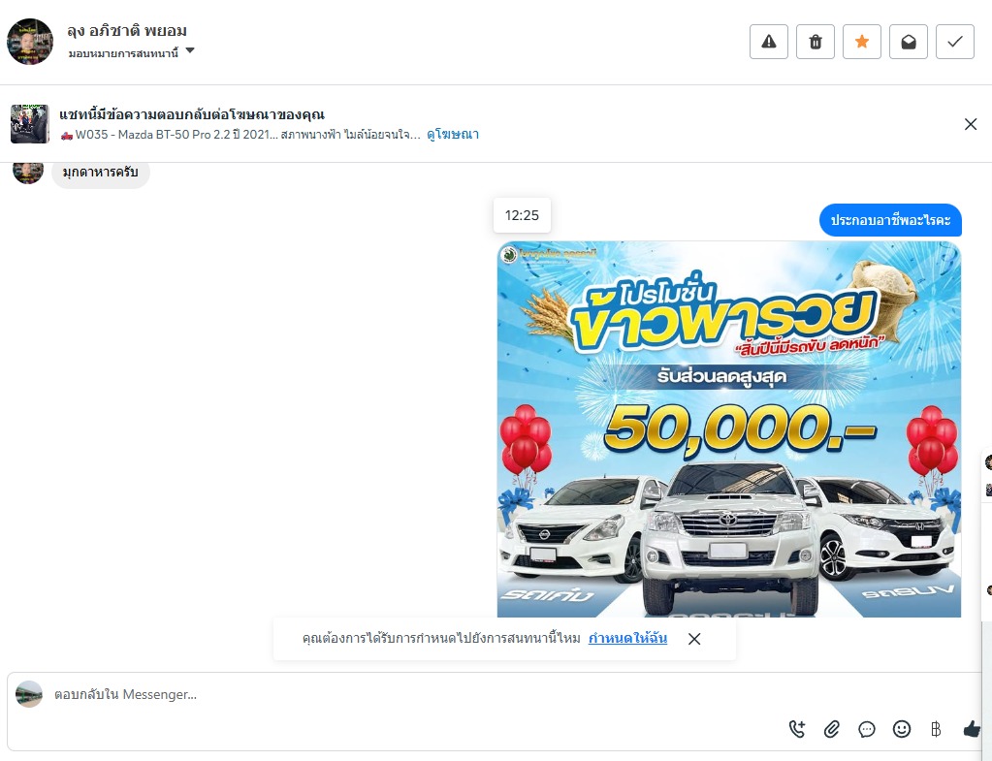Open the emoji picker smiley icon
Screen dimensions: 992x761
902,729
